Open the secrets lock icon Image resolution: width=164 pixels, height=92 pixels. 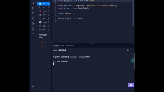(x=33, y=18)
